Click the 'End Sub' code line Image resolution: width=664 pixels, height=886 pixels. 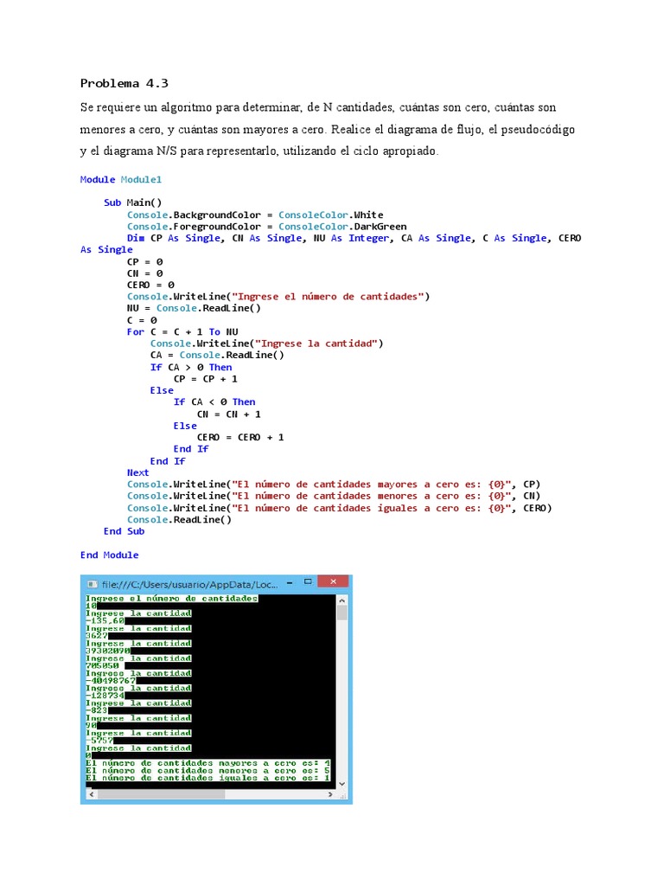124,532
